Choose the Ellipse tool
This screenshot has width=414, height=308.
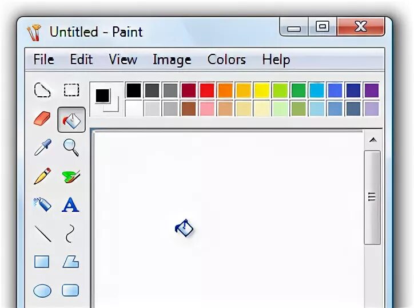[42, 291]
